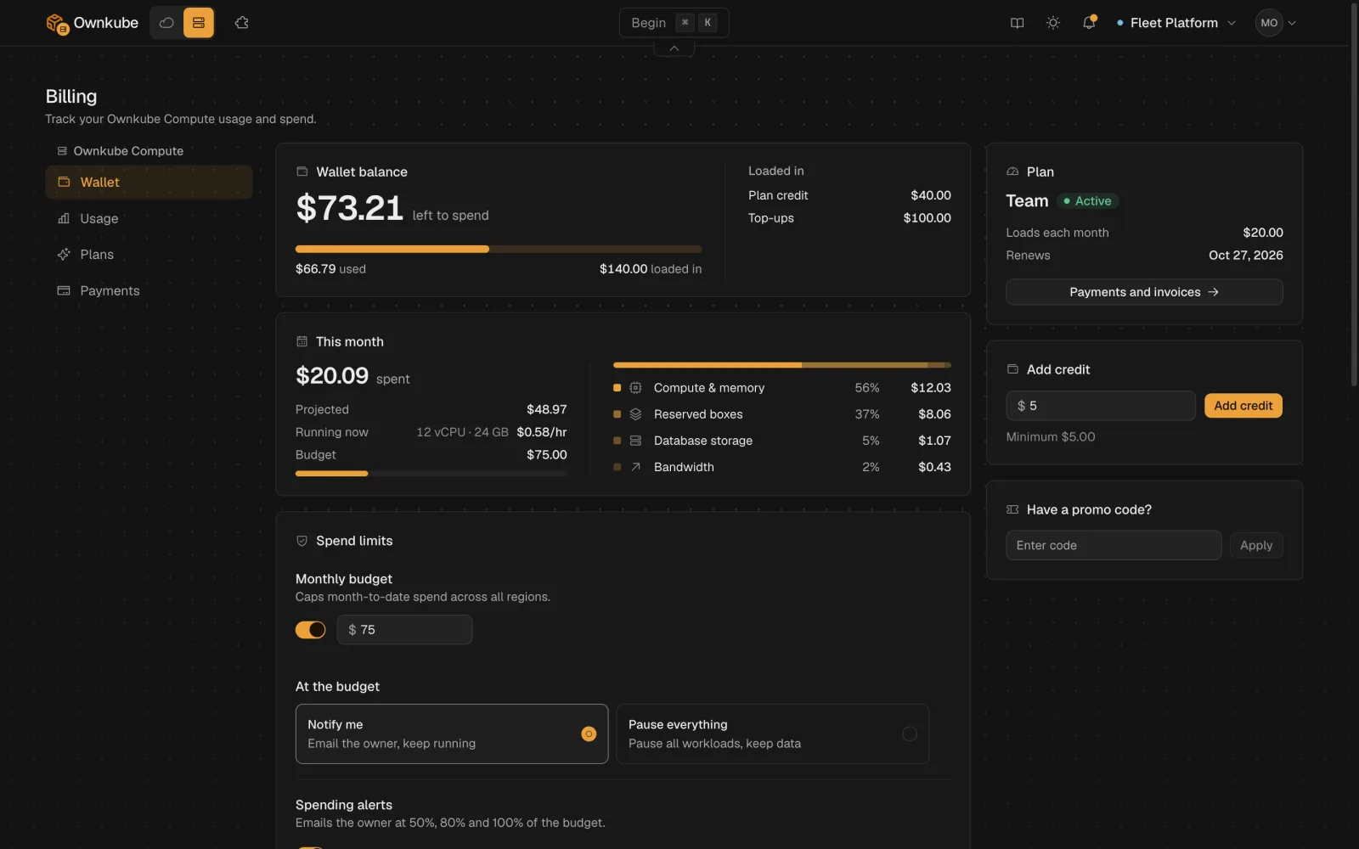Click the Database storage icon
The width and height of the screenshot is (1359, 849).
coord(635,441)
